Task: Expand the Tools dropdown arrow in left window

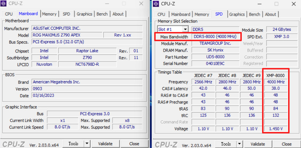Action: (x=87, y=144)
